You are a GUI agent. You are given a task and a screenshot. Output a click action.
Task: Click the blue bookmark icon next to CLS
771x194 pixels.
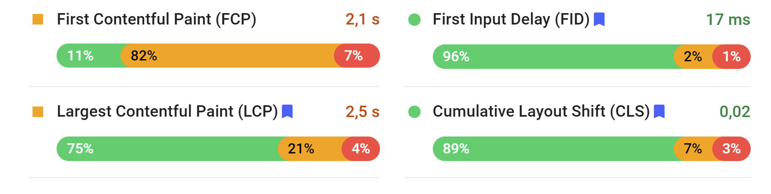click(x=659, y=112)
